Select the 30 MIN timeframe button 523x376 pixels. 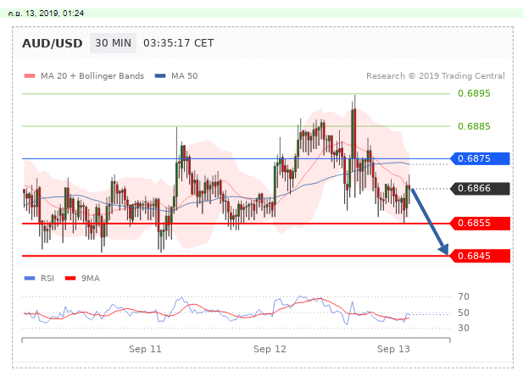point(113,43)
